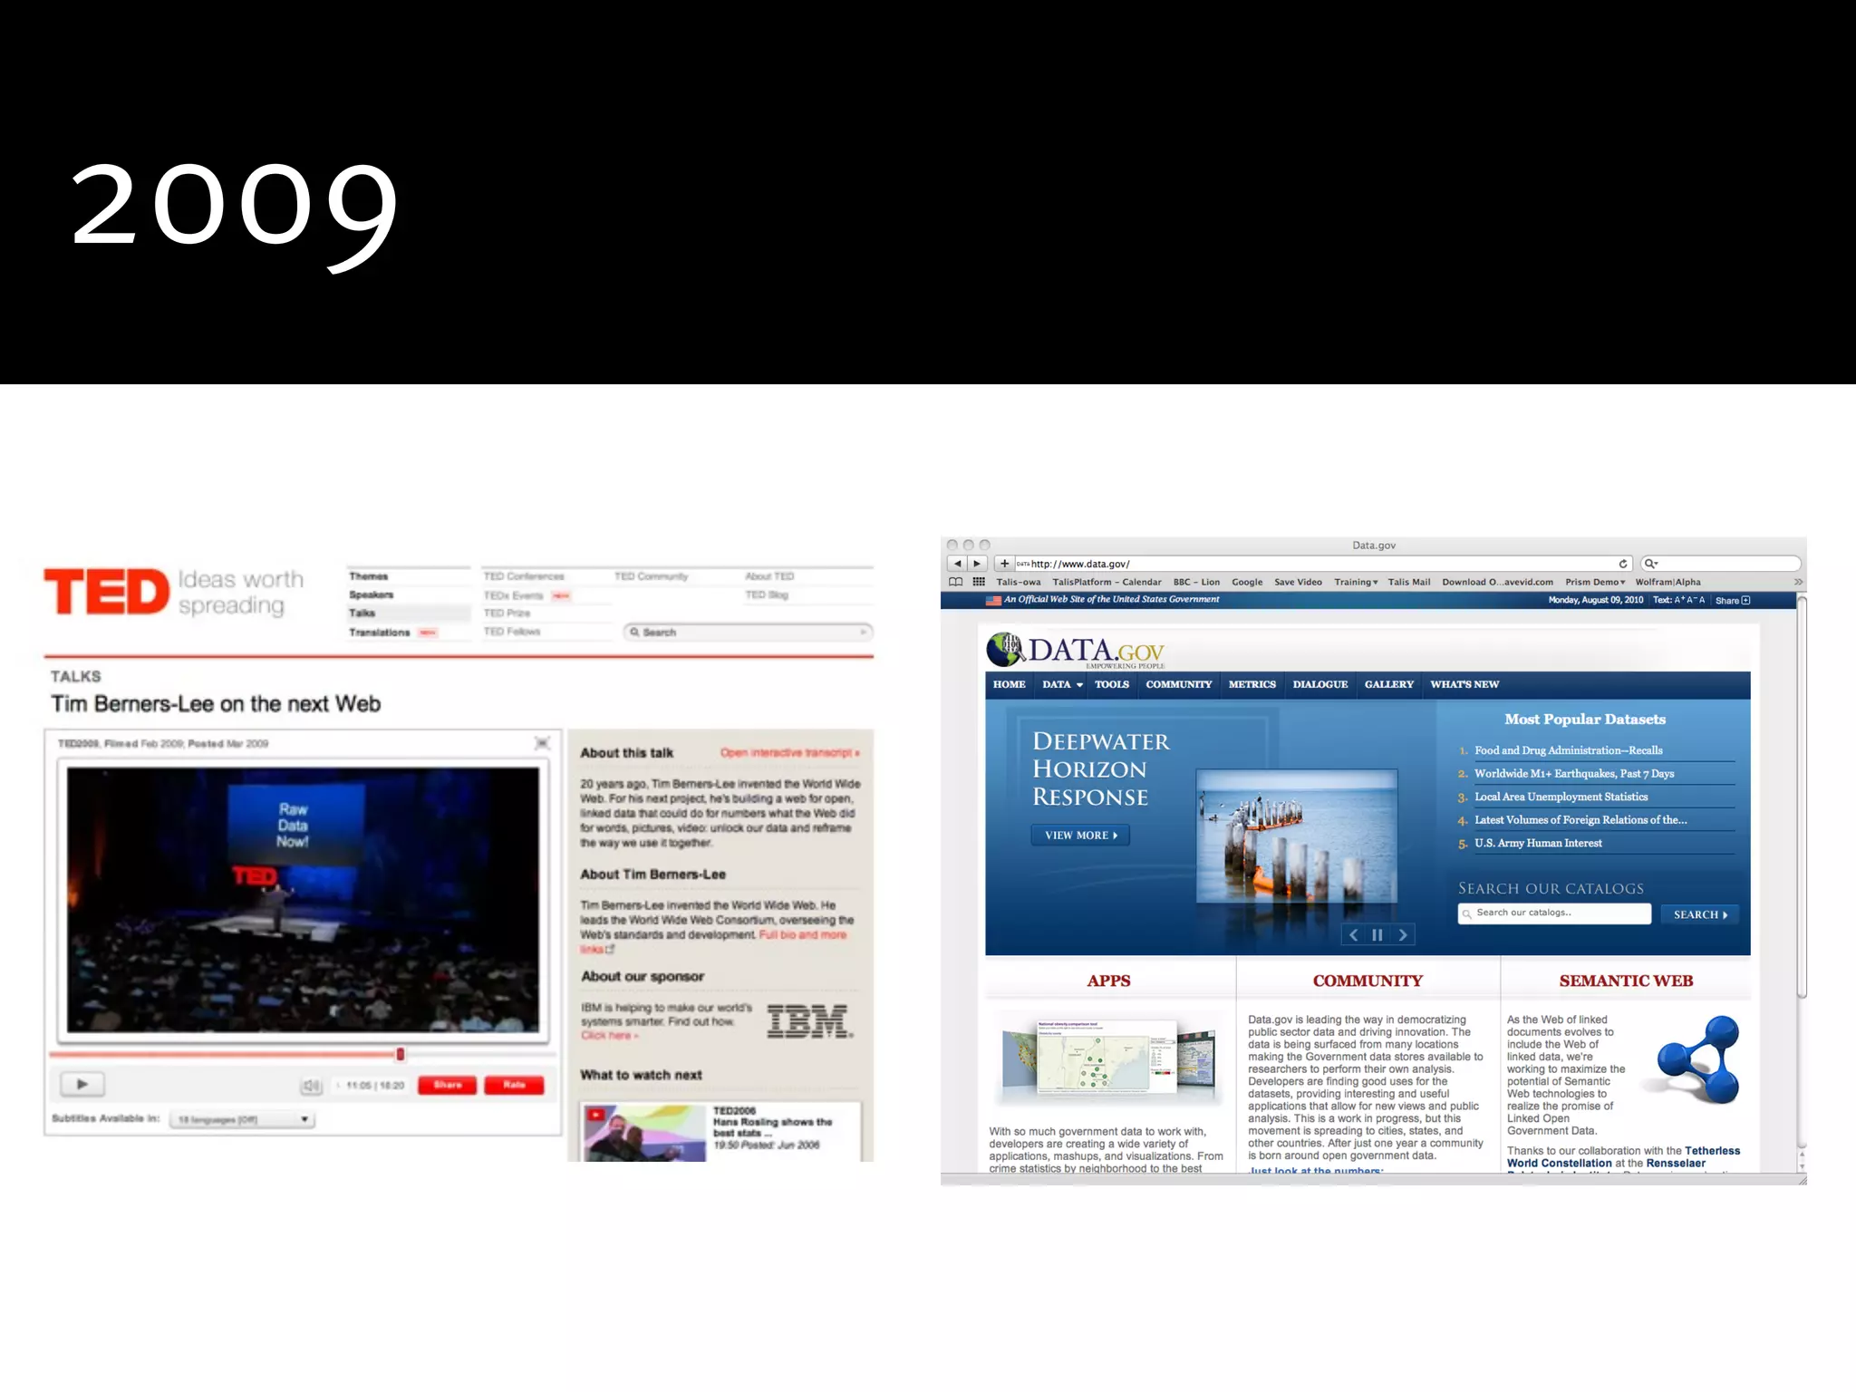
Task: Pause the Data.gov banner slideshow
Action: pos(1377,935)
